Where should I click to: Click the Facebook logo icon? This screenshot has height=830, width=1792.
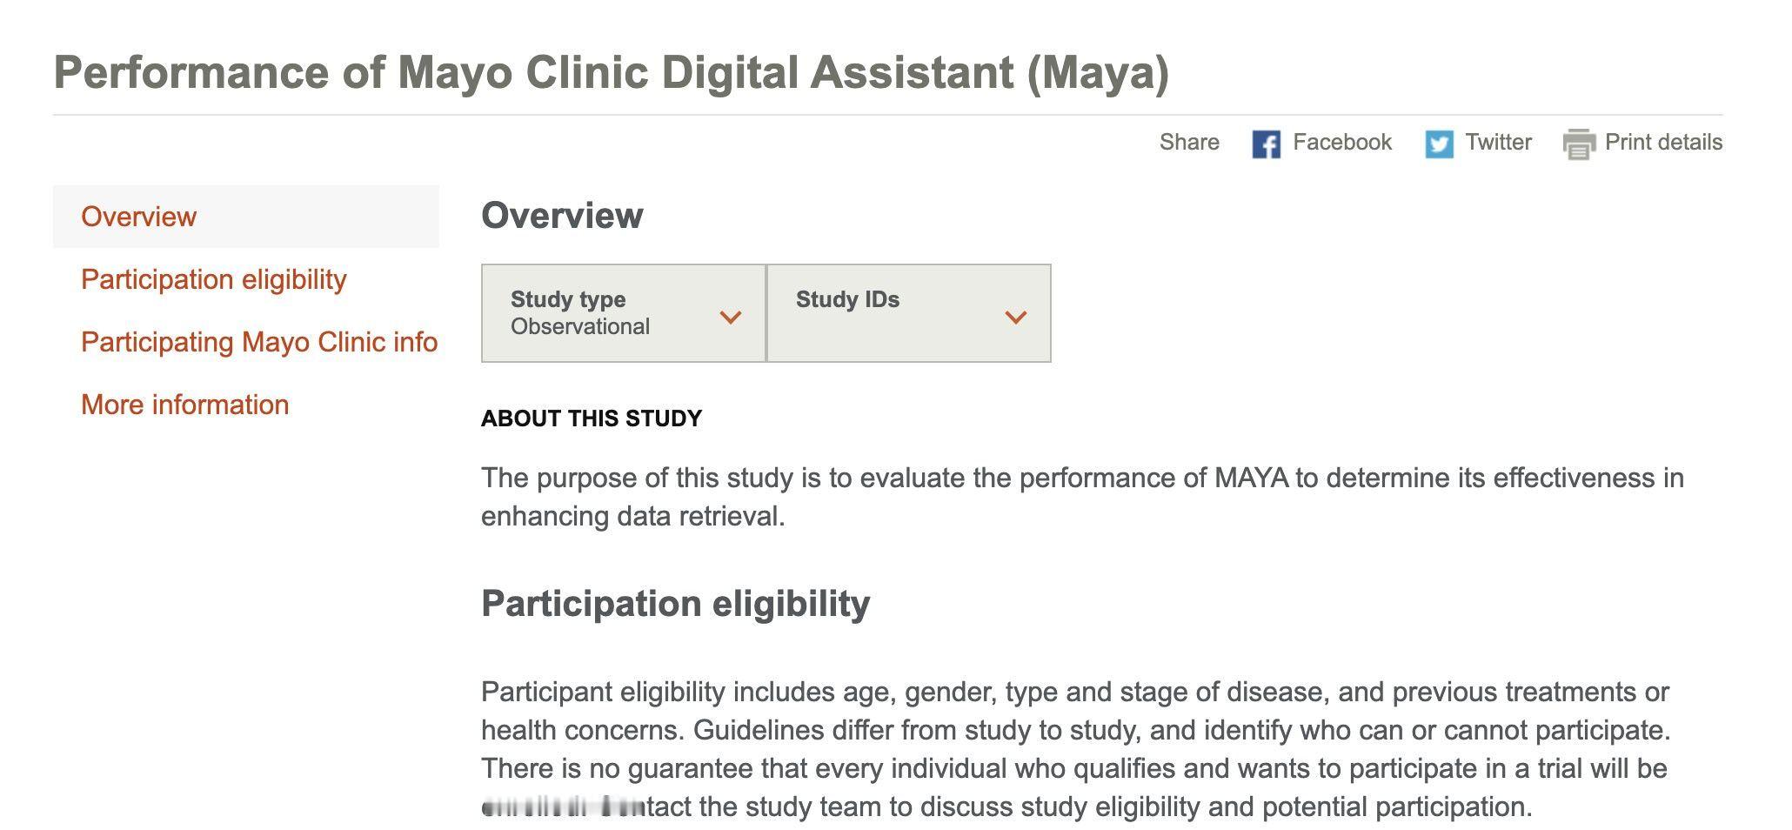pyautogui.click(x=1266, y=144)
